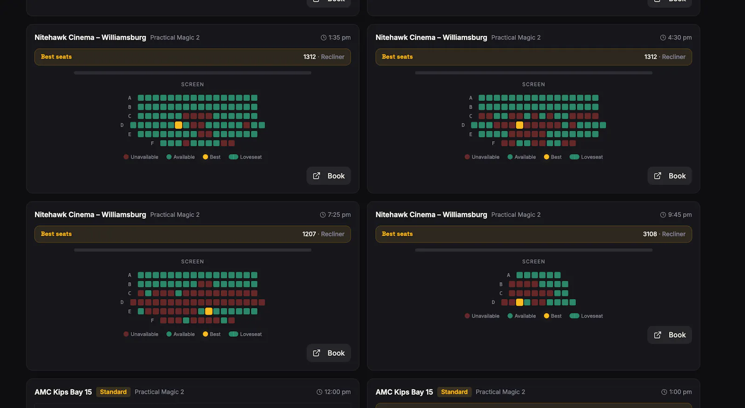The height and width of the screenshot is (408, 745).
Task: Click the 1:35 pm showtime text
Action: pyautogui.click(x=339, y=38)
